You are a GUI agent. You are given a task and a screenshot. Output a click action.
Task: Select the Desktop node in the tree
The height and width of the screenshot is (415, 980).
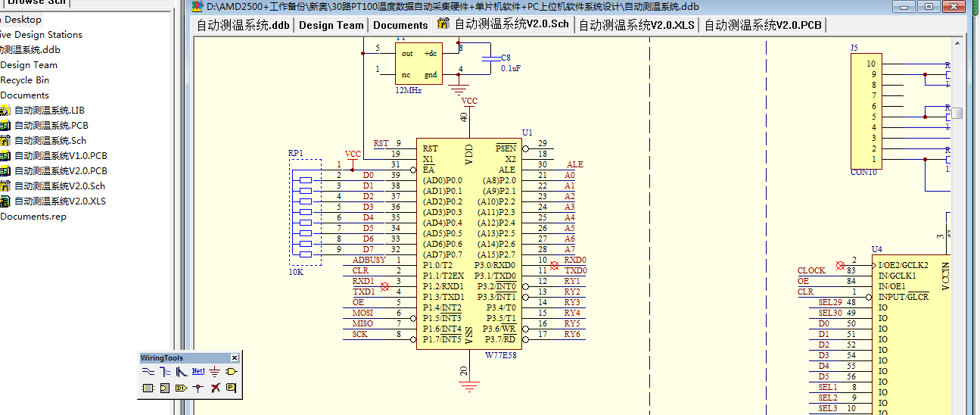(x=23, y=20)
